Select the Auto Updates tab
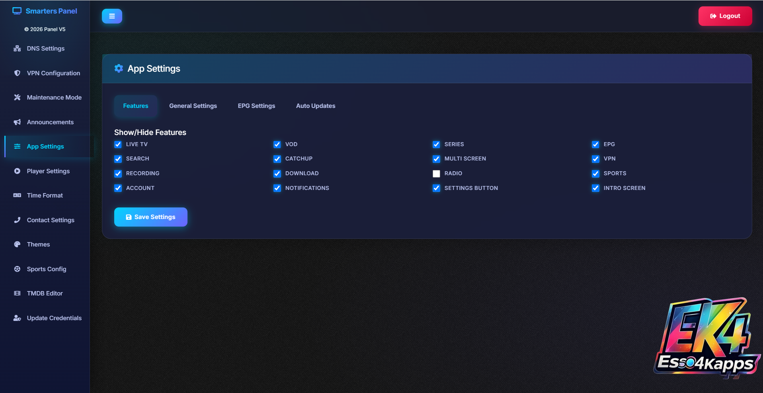The height and width of the screenshot is (393, 763). click(x=316, y=106)
